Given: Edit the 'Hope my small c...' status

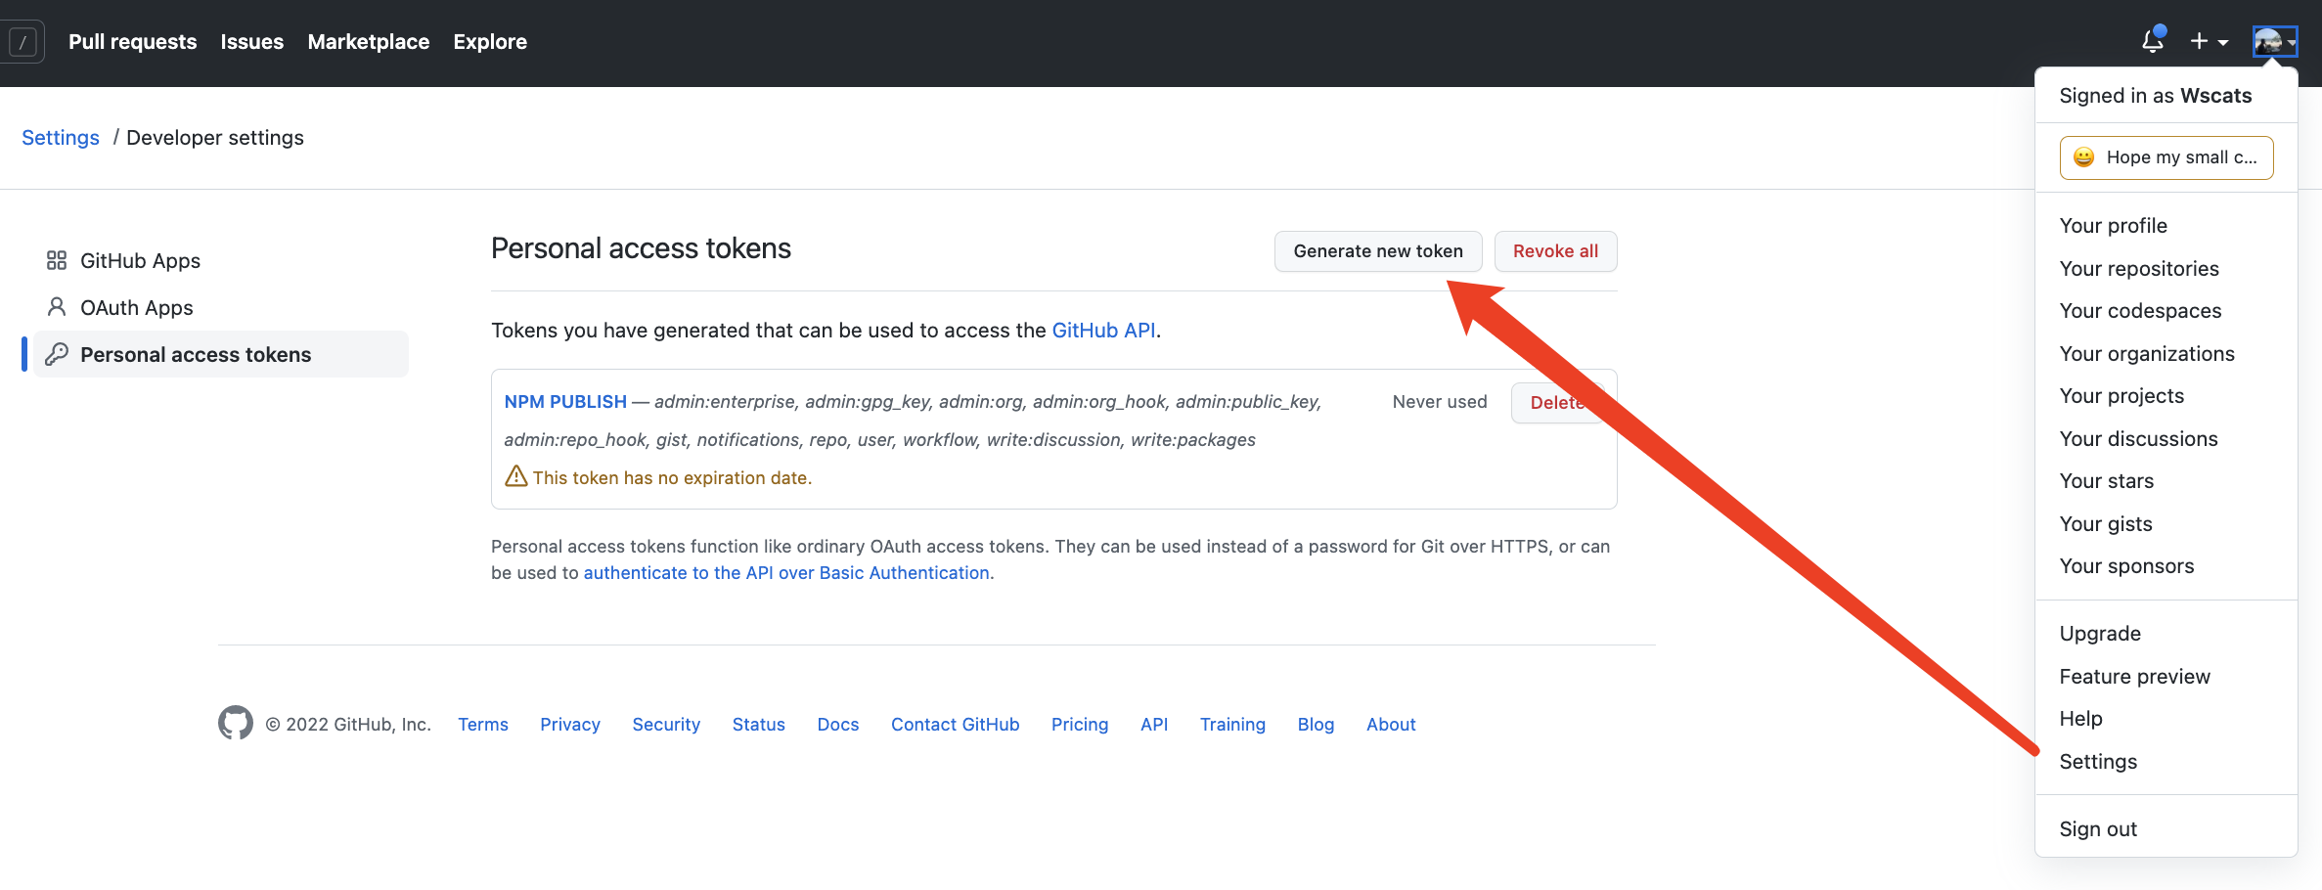Looking at the screenshot, I should point(2166,157).
